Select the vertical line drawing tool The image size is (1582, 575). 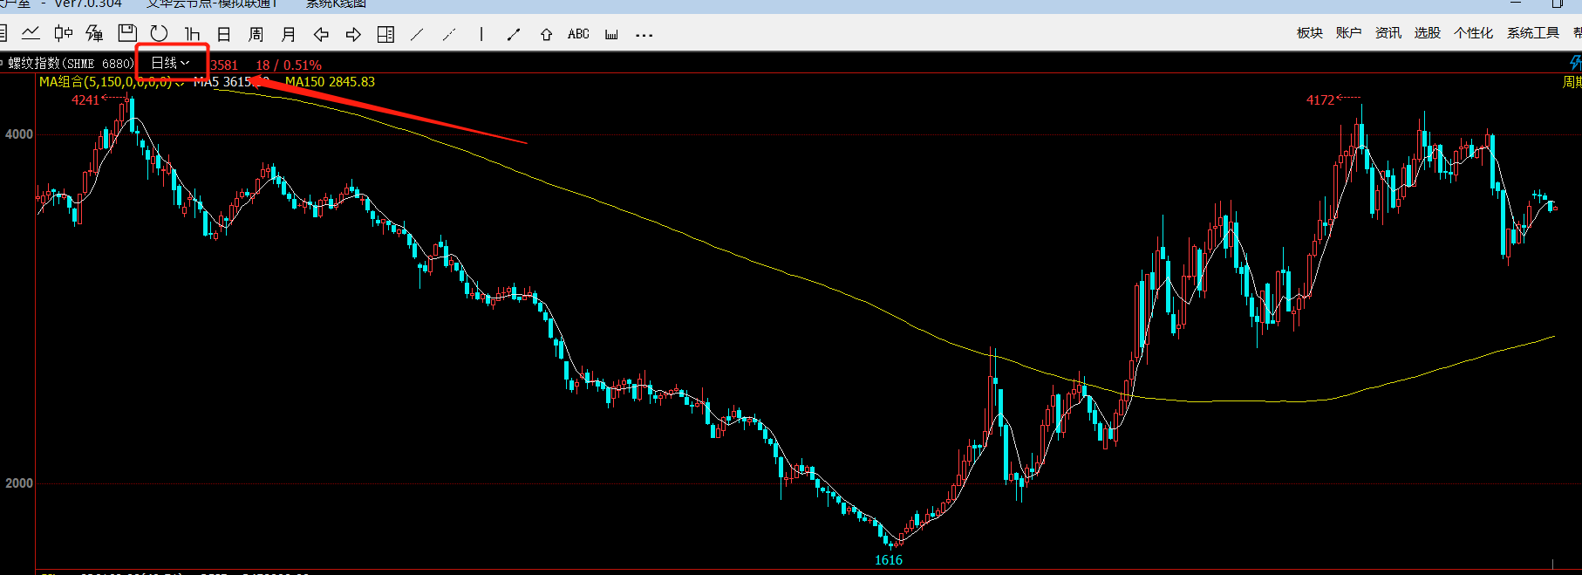point(481,34)
